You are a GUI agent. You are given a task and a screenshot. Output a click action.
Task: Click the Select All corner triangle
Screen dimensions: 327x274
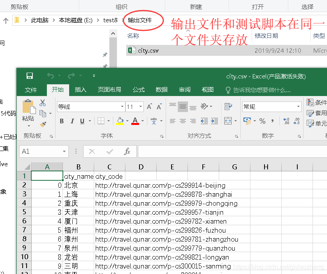pos(27,167)
